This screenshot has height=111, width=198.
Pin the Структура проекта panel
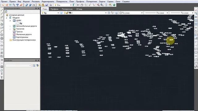point(36,8)
